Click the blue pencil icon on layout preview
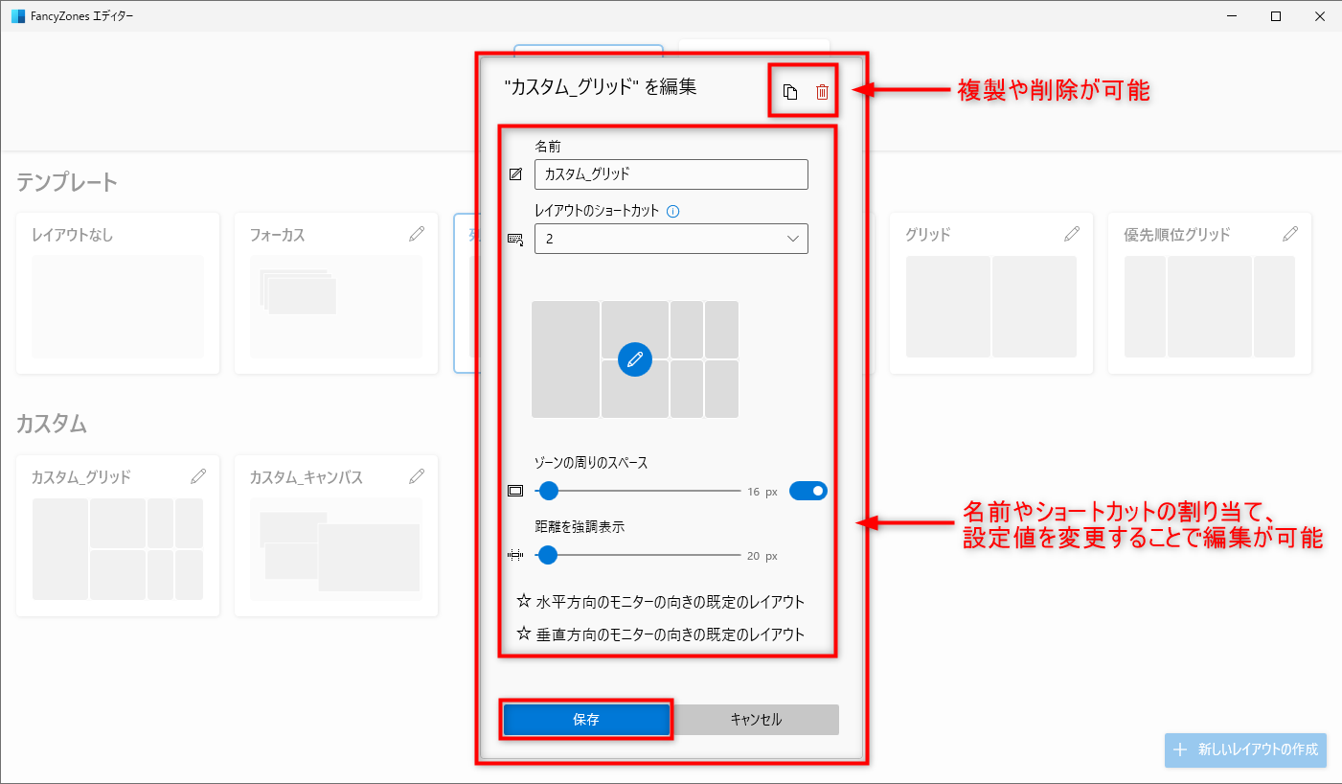 [x=634, y=359]
